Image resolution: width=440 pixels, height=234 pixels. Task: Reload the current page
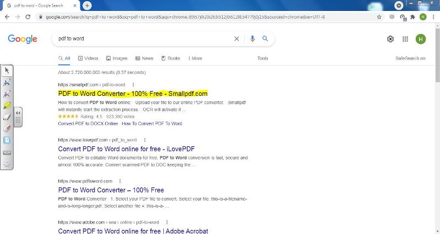(x=28, y=17)
